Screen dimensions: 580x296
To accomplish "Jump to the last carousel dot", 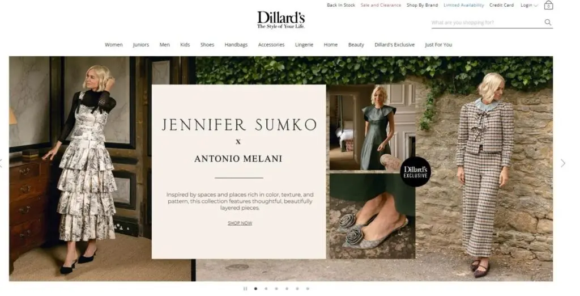I will click(x=308, y=289).
